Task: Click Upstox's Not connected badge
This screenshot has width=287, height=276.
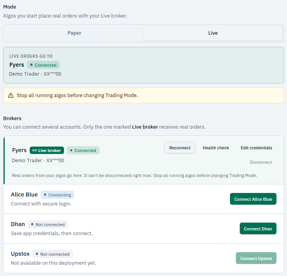Action: [x=53, y=254]
